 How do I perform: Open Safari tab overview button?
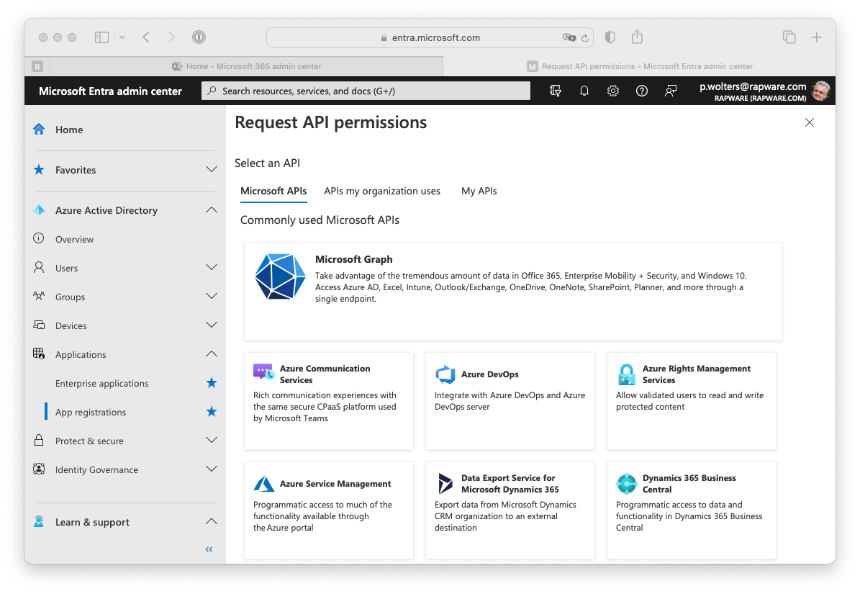[x=789, y=37]
